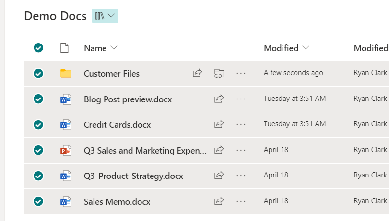Click Blog Post preview's 'Tuesday at 3:51 AM'
This screenshot has width=389, height=221.
click(x=295, y=99)
